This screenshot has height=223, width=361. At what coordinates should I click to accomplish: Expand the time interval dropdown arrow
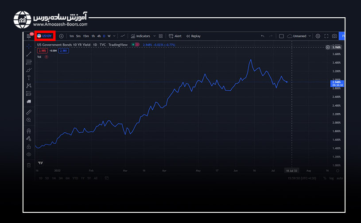115,36
